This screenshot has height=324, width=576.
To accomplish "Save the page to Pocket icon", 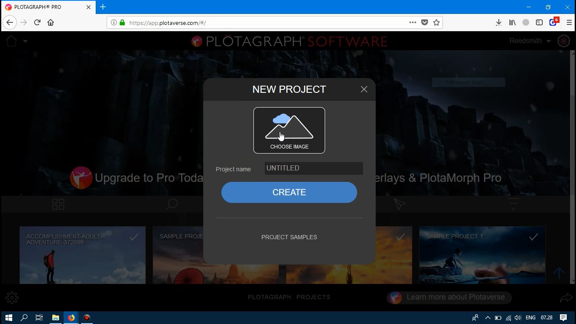I will click(425, 23).
